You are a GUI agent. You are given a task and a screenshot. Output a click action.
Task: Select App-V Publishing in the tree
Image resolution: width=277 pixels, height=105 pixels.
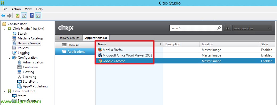[35, 86]
